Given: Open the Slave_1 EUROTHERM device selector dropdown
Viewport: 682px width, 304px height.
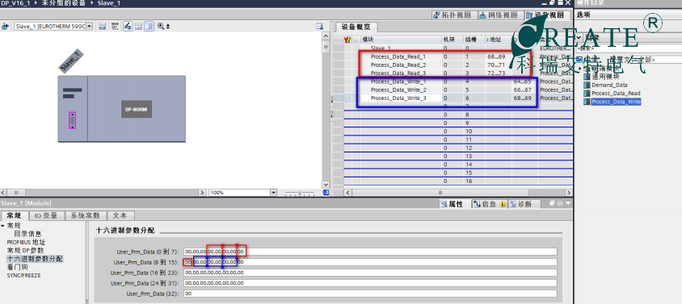Looking at the screenshot, I should [x=90, y=27].
